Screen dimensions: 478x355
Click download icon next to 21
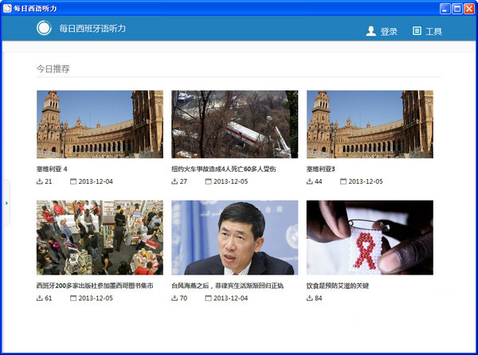coord(40,181)
